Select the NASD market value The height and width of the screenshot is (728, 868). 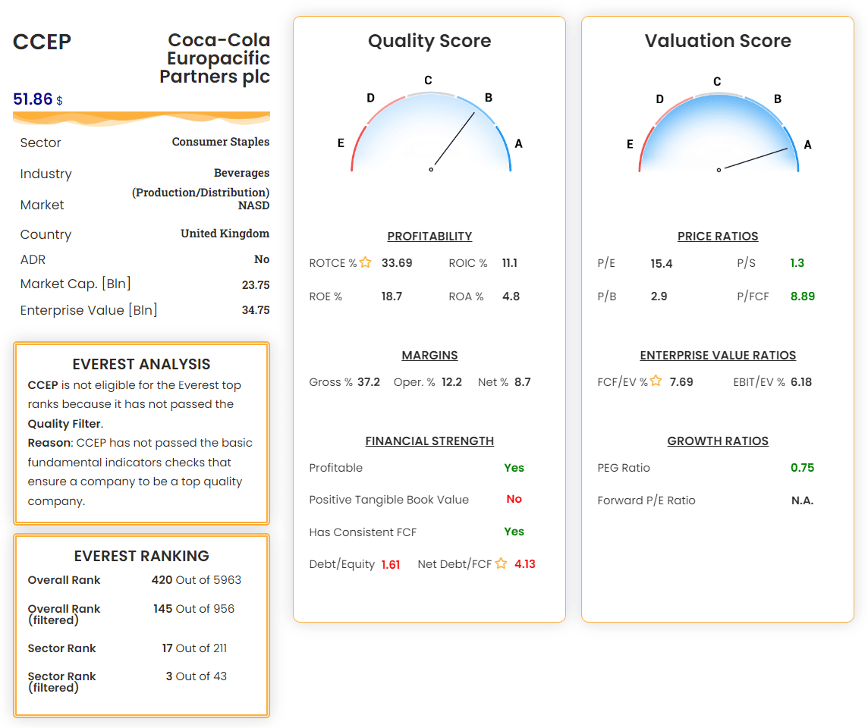click(x=253, y=206)
